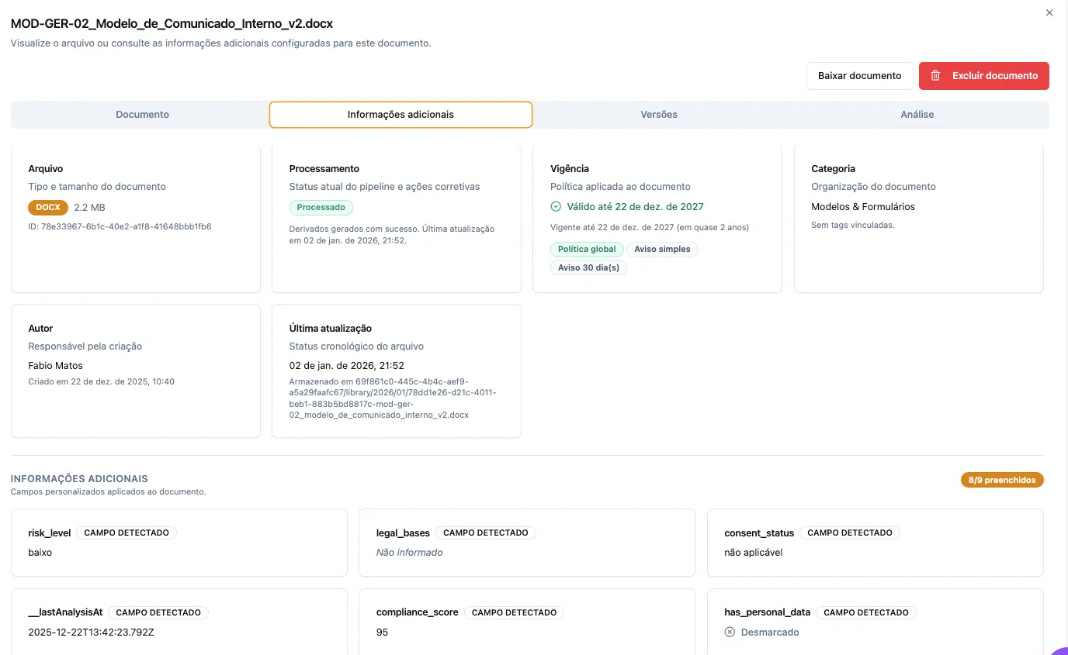Click the 8/9 preenchidos badge
Image resolution: width=1068 pixels, height=655 pixels.
1002,480
